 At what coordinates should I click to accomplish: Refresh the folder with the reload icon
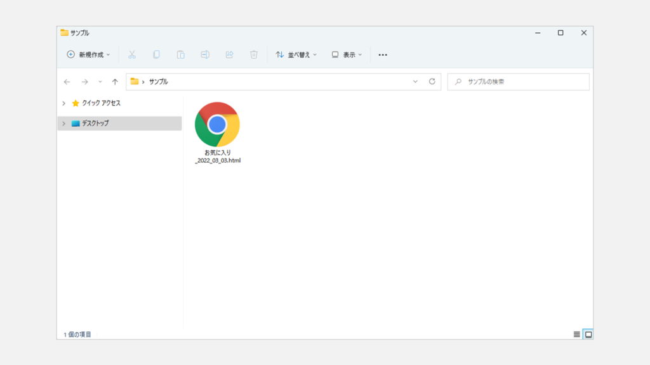click(x=432, y=82)
